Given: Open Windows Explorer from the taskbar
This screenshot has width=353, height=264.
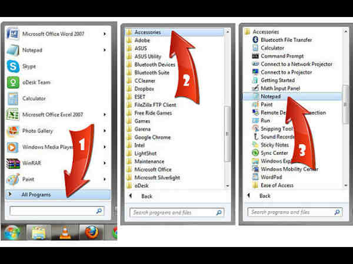Looking at the screenshot, I should [39, 232].
